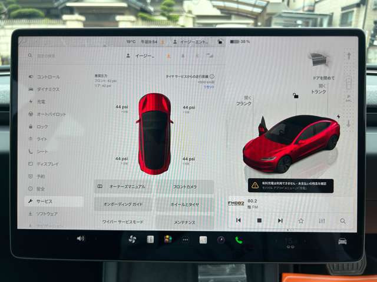The height and width of the screenshot is (282, 377).
Task: Open the 安全 settings section
Action: coord(37,189)
